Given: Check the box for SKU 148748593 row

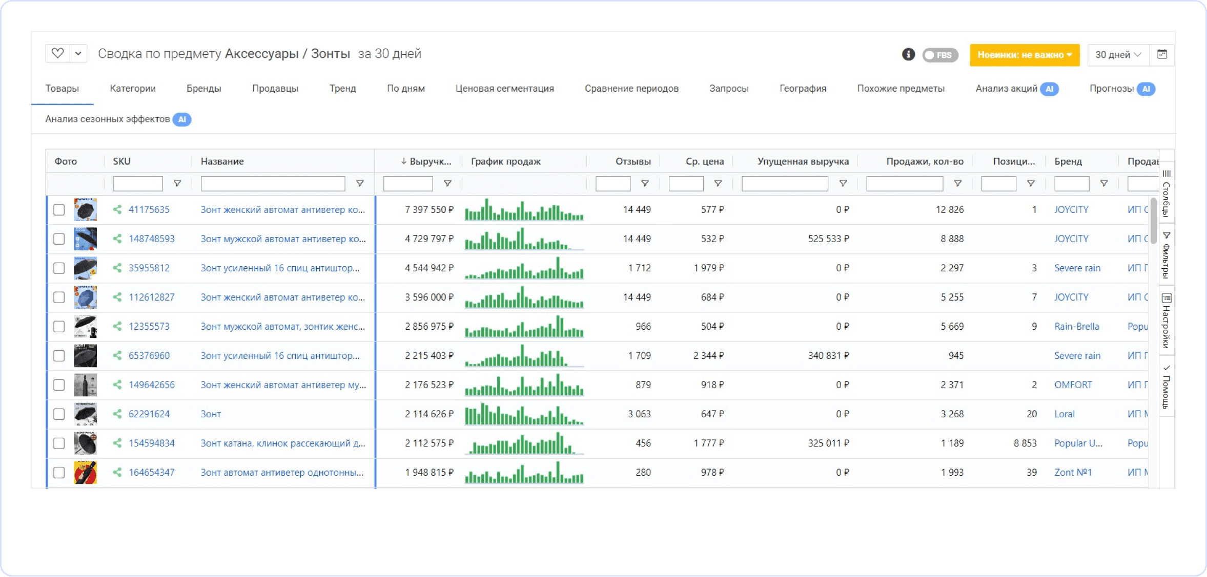Looking at the screenshot, I should tap(59, 239).
